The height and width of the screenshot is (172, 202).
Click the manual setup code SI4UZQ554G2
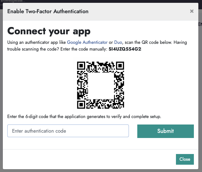pyautogui.click(x=125, y=49)
